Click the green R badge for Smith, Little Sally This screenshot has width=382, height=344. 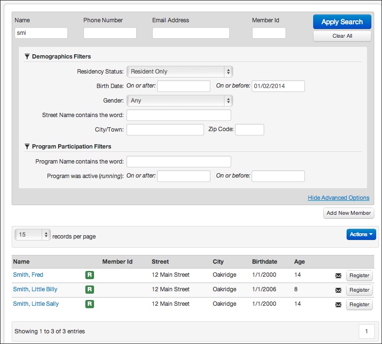point(90,304)
